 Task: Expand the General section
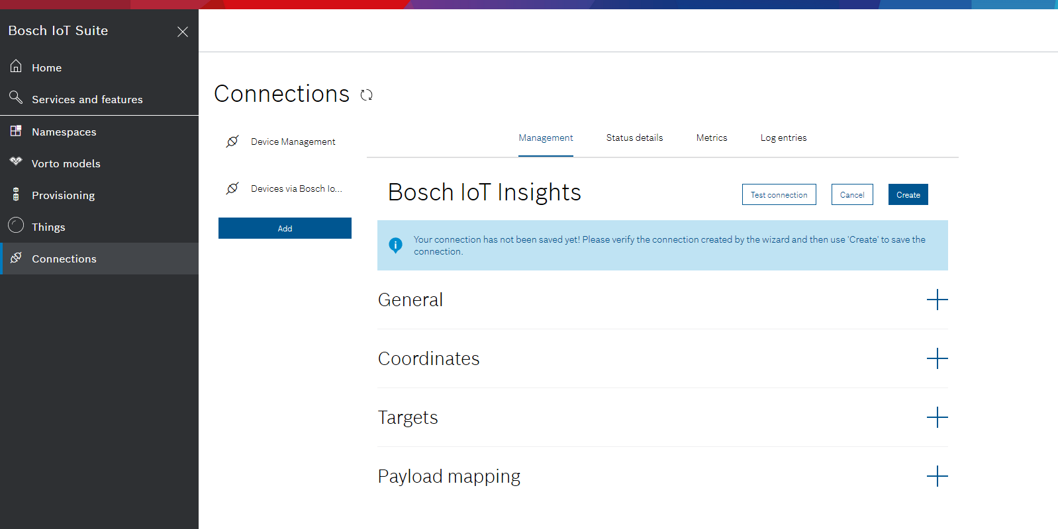point(937,300)
